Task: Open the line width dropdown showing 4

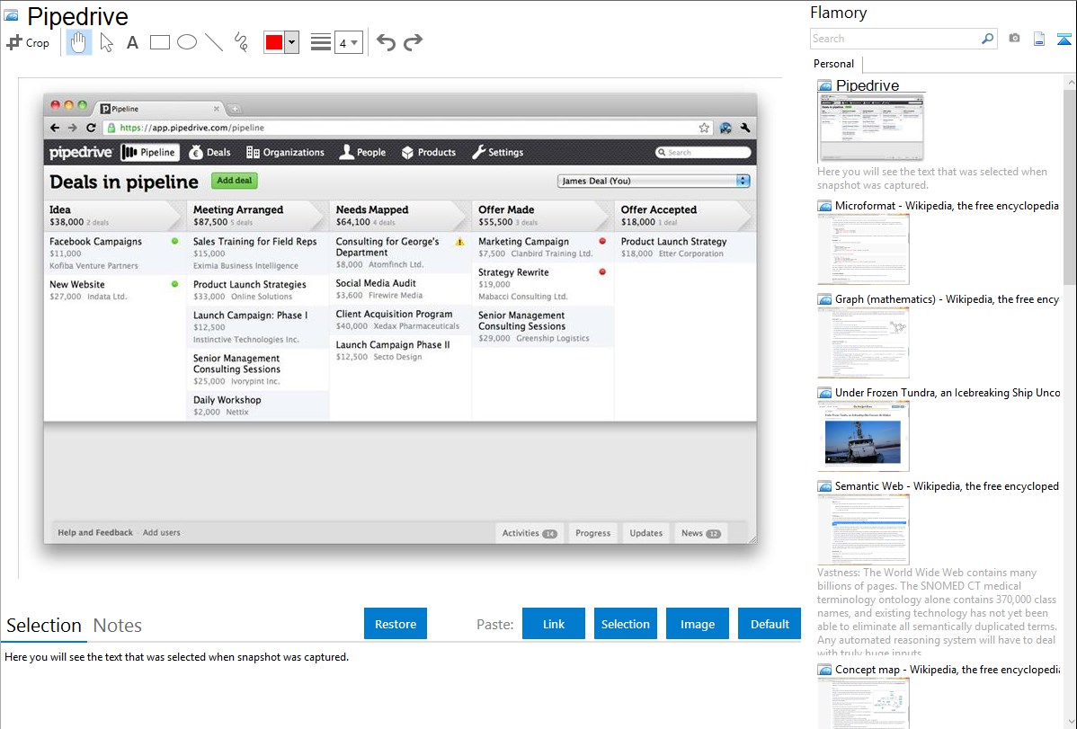Action: point(349,43)
